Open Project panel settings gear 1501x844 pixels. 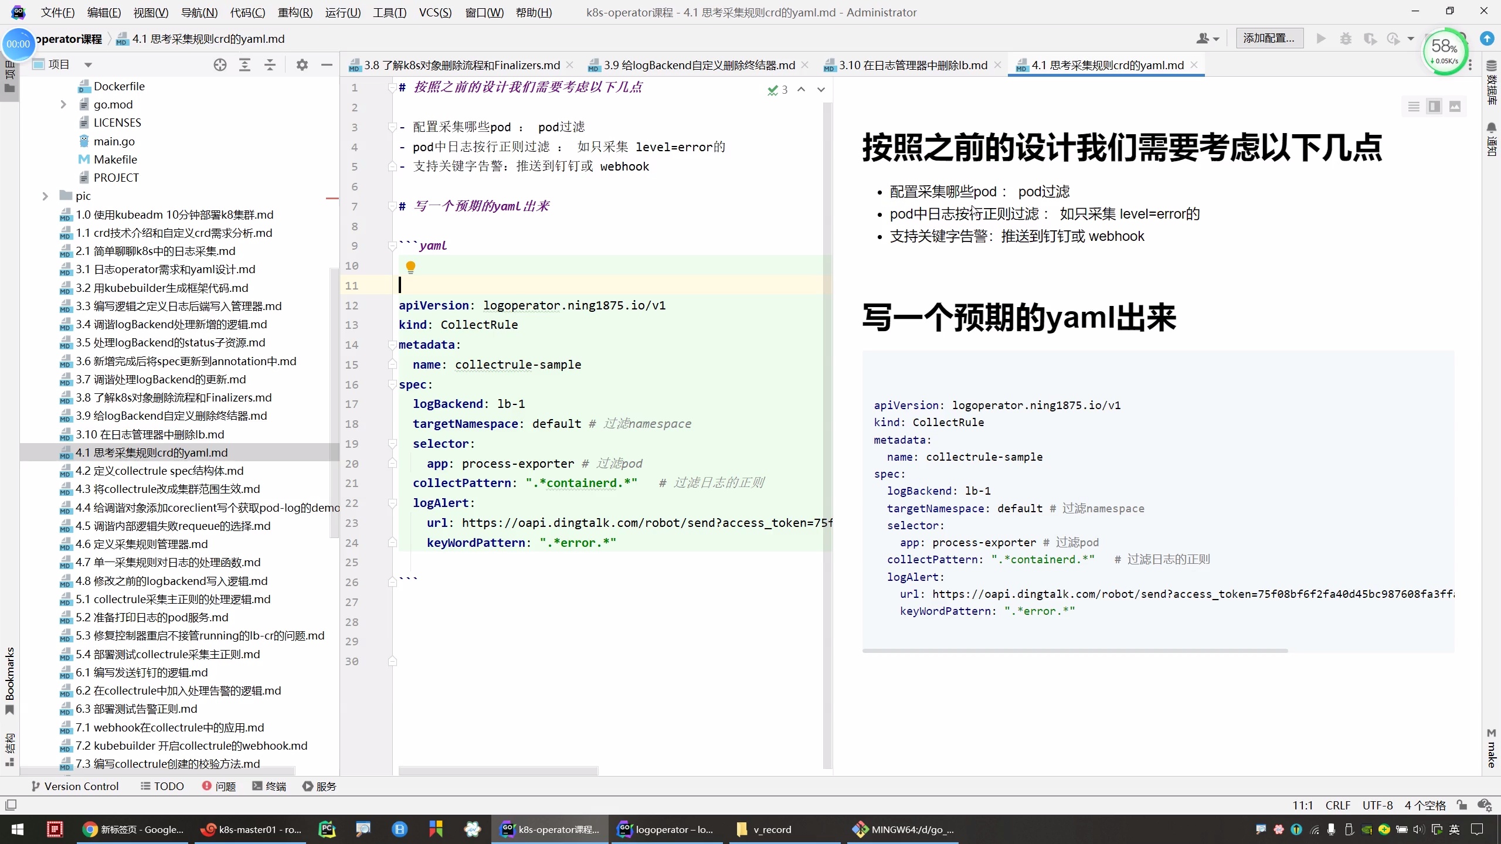pyautogui.click(x=302, y=64)
